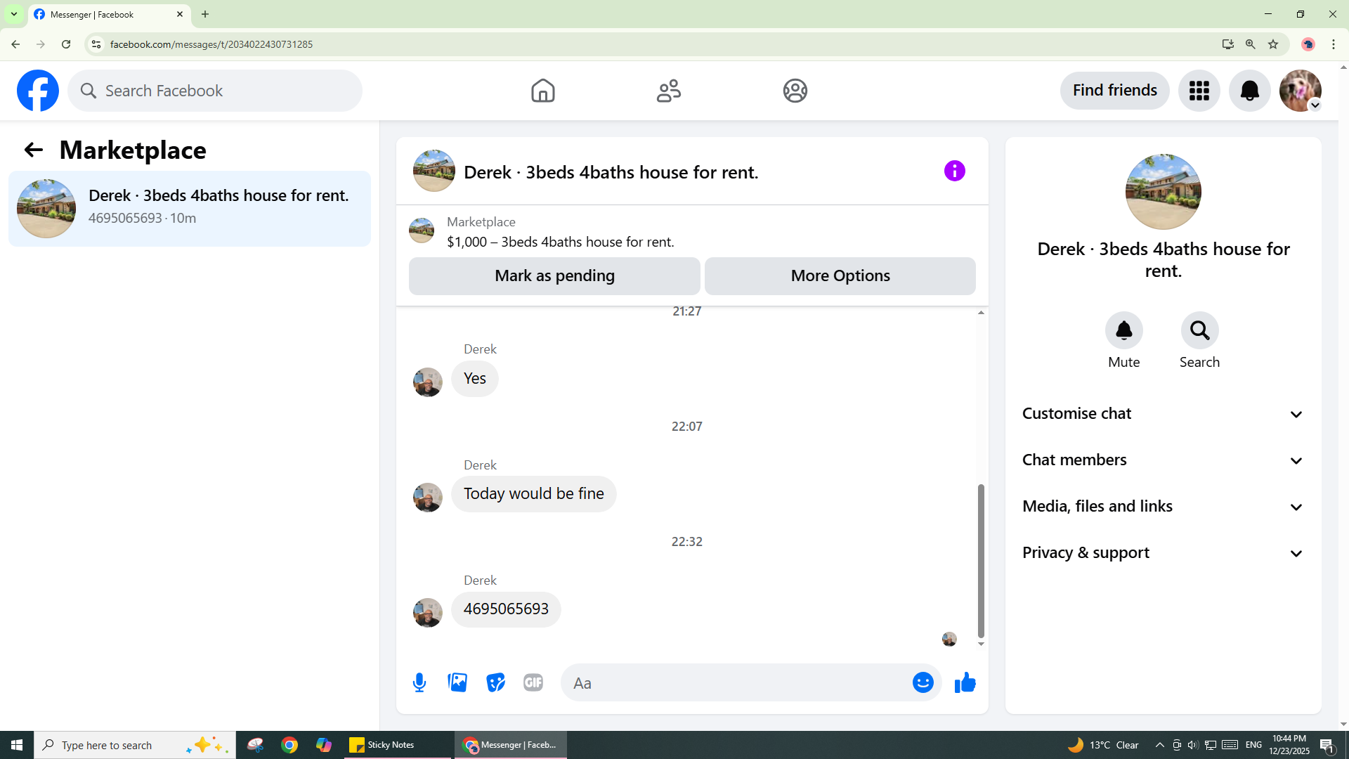Expand Privacy & support section

pyautogui.click(x=1163, y=553)
